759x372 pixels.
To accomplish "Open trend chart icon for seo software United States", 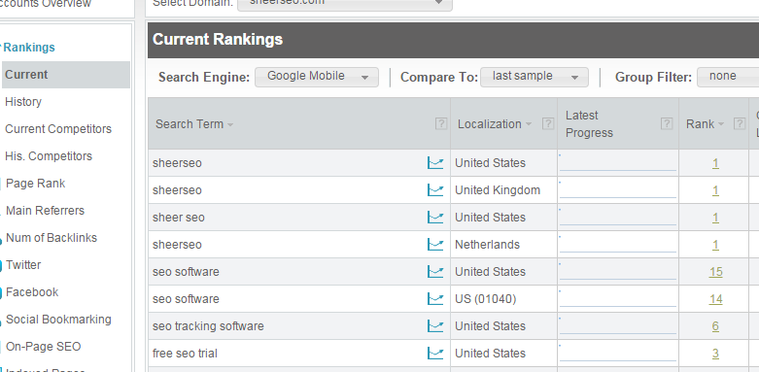I will [435, 271].
